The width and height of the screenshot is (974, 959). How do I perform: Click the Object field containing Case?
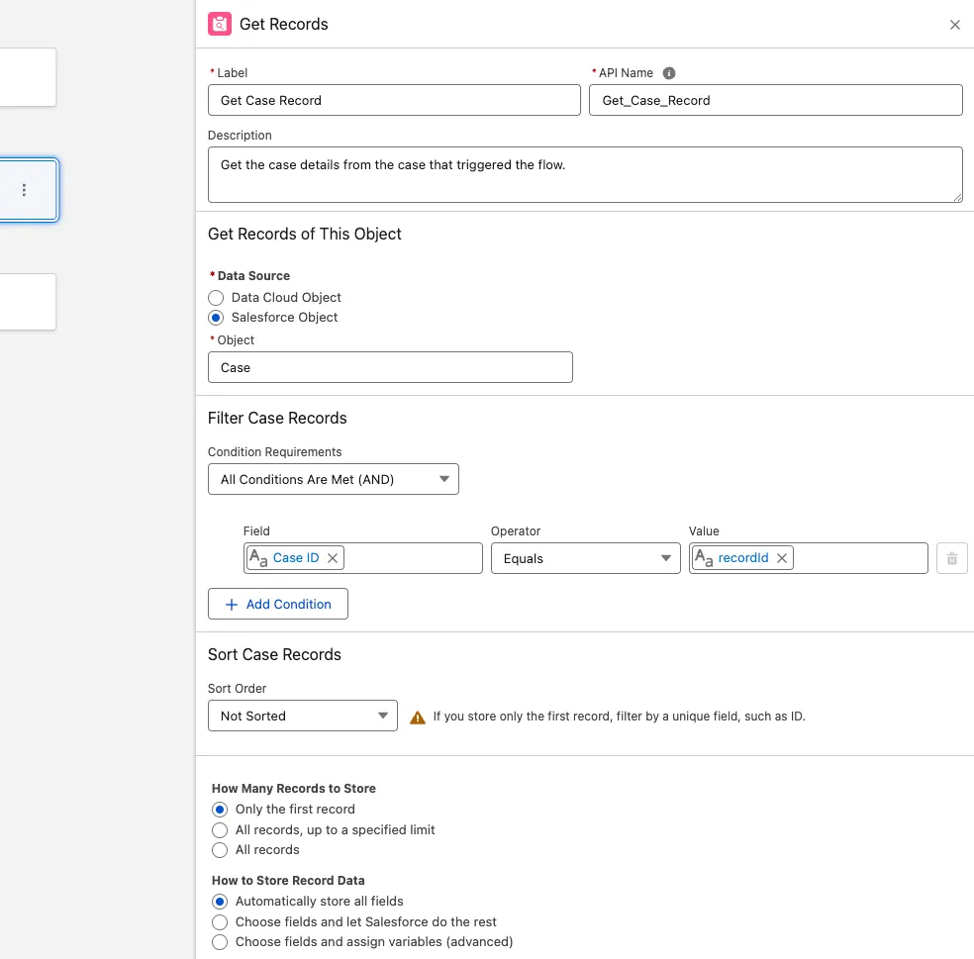(389, 367)
